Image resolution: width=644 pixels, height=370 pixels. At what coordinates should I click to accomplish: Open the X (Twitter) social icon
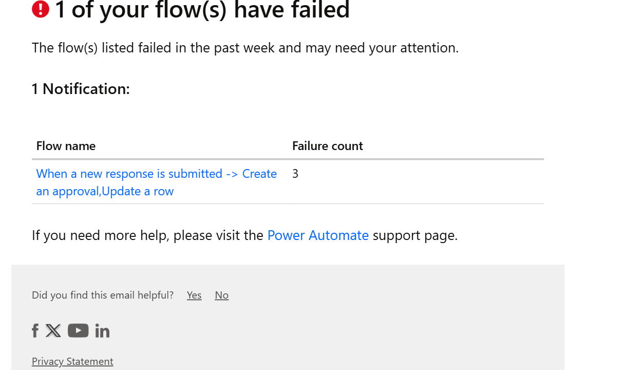(53, 330)
